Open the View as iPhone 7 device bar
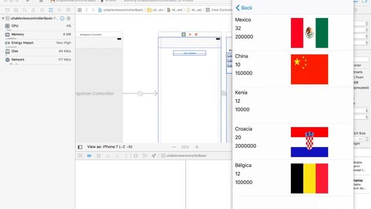This screenshot has width=371, height=209. [x=110, y=147]
